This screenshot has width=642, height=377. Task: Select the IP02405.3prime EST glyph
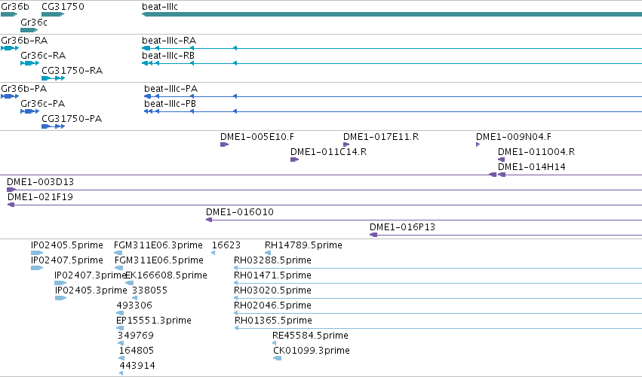[60, 298]
